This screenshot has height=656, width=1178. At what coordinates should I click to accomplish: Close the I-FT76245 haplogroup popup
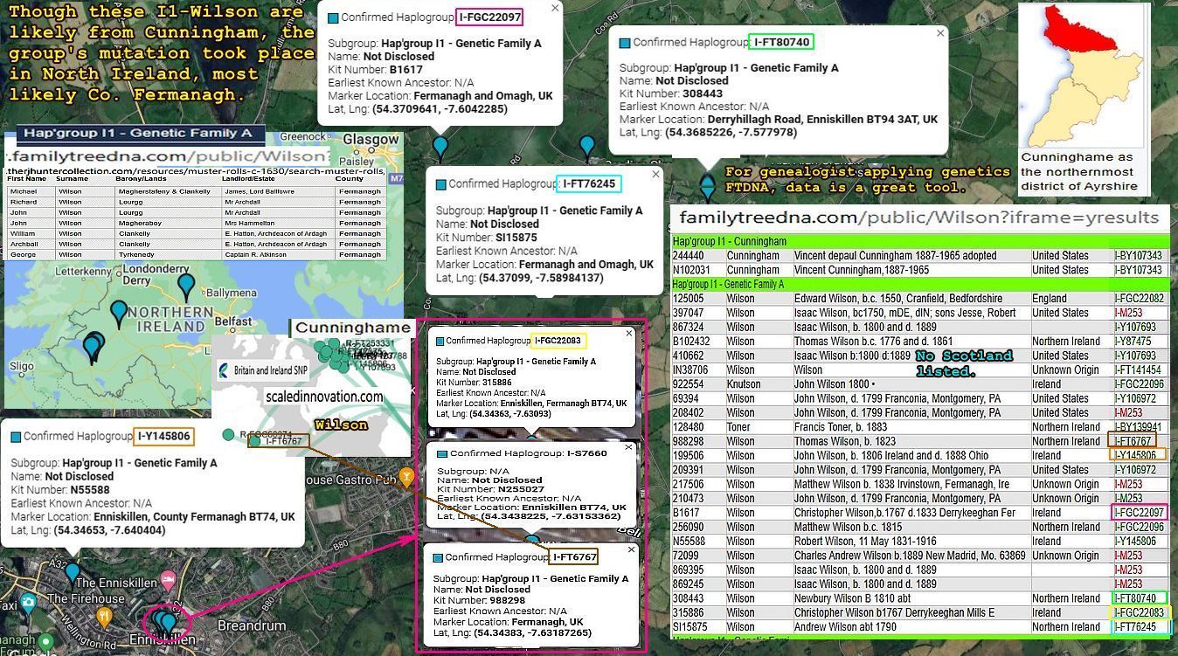655,175
